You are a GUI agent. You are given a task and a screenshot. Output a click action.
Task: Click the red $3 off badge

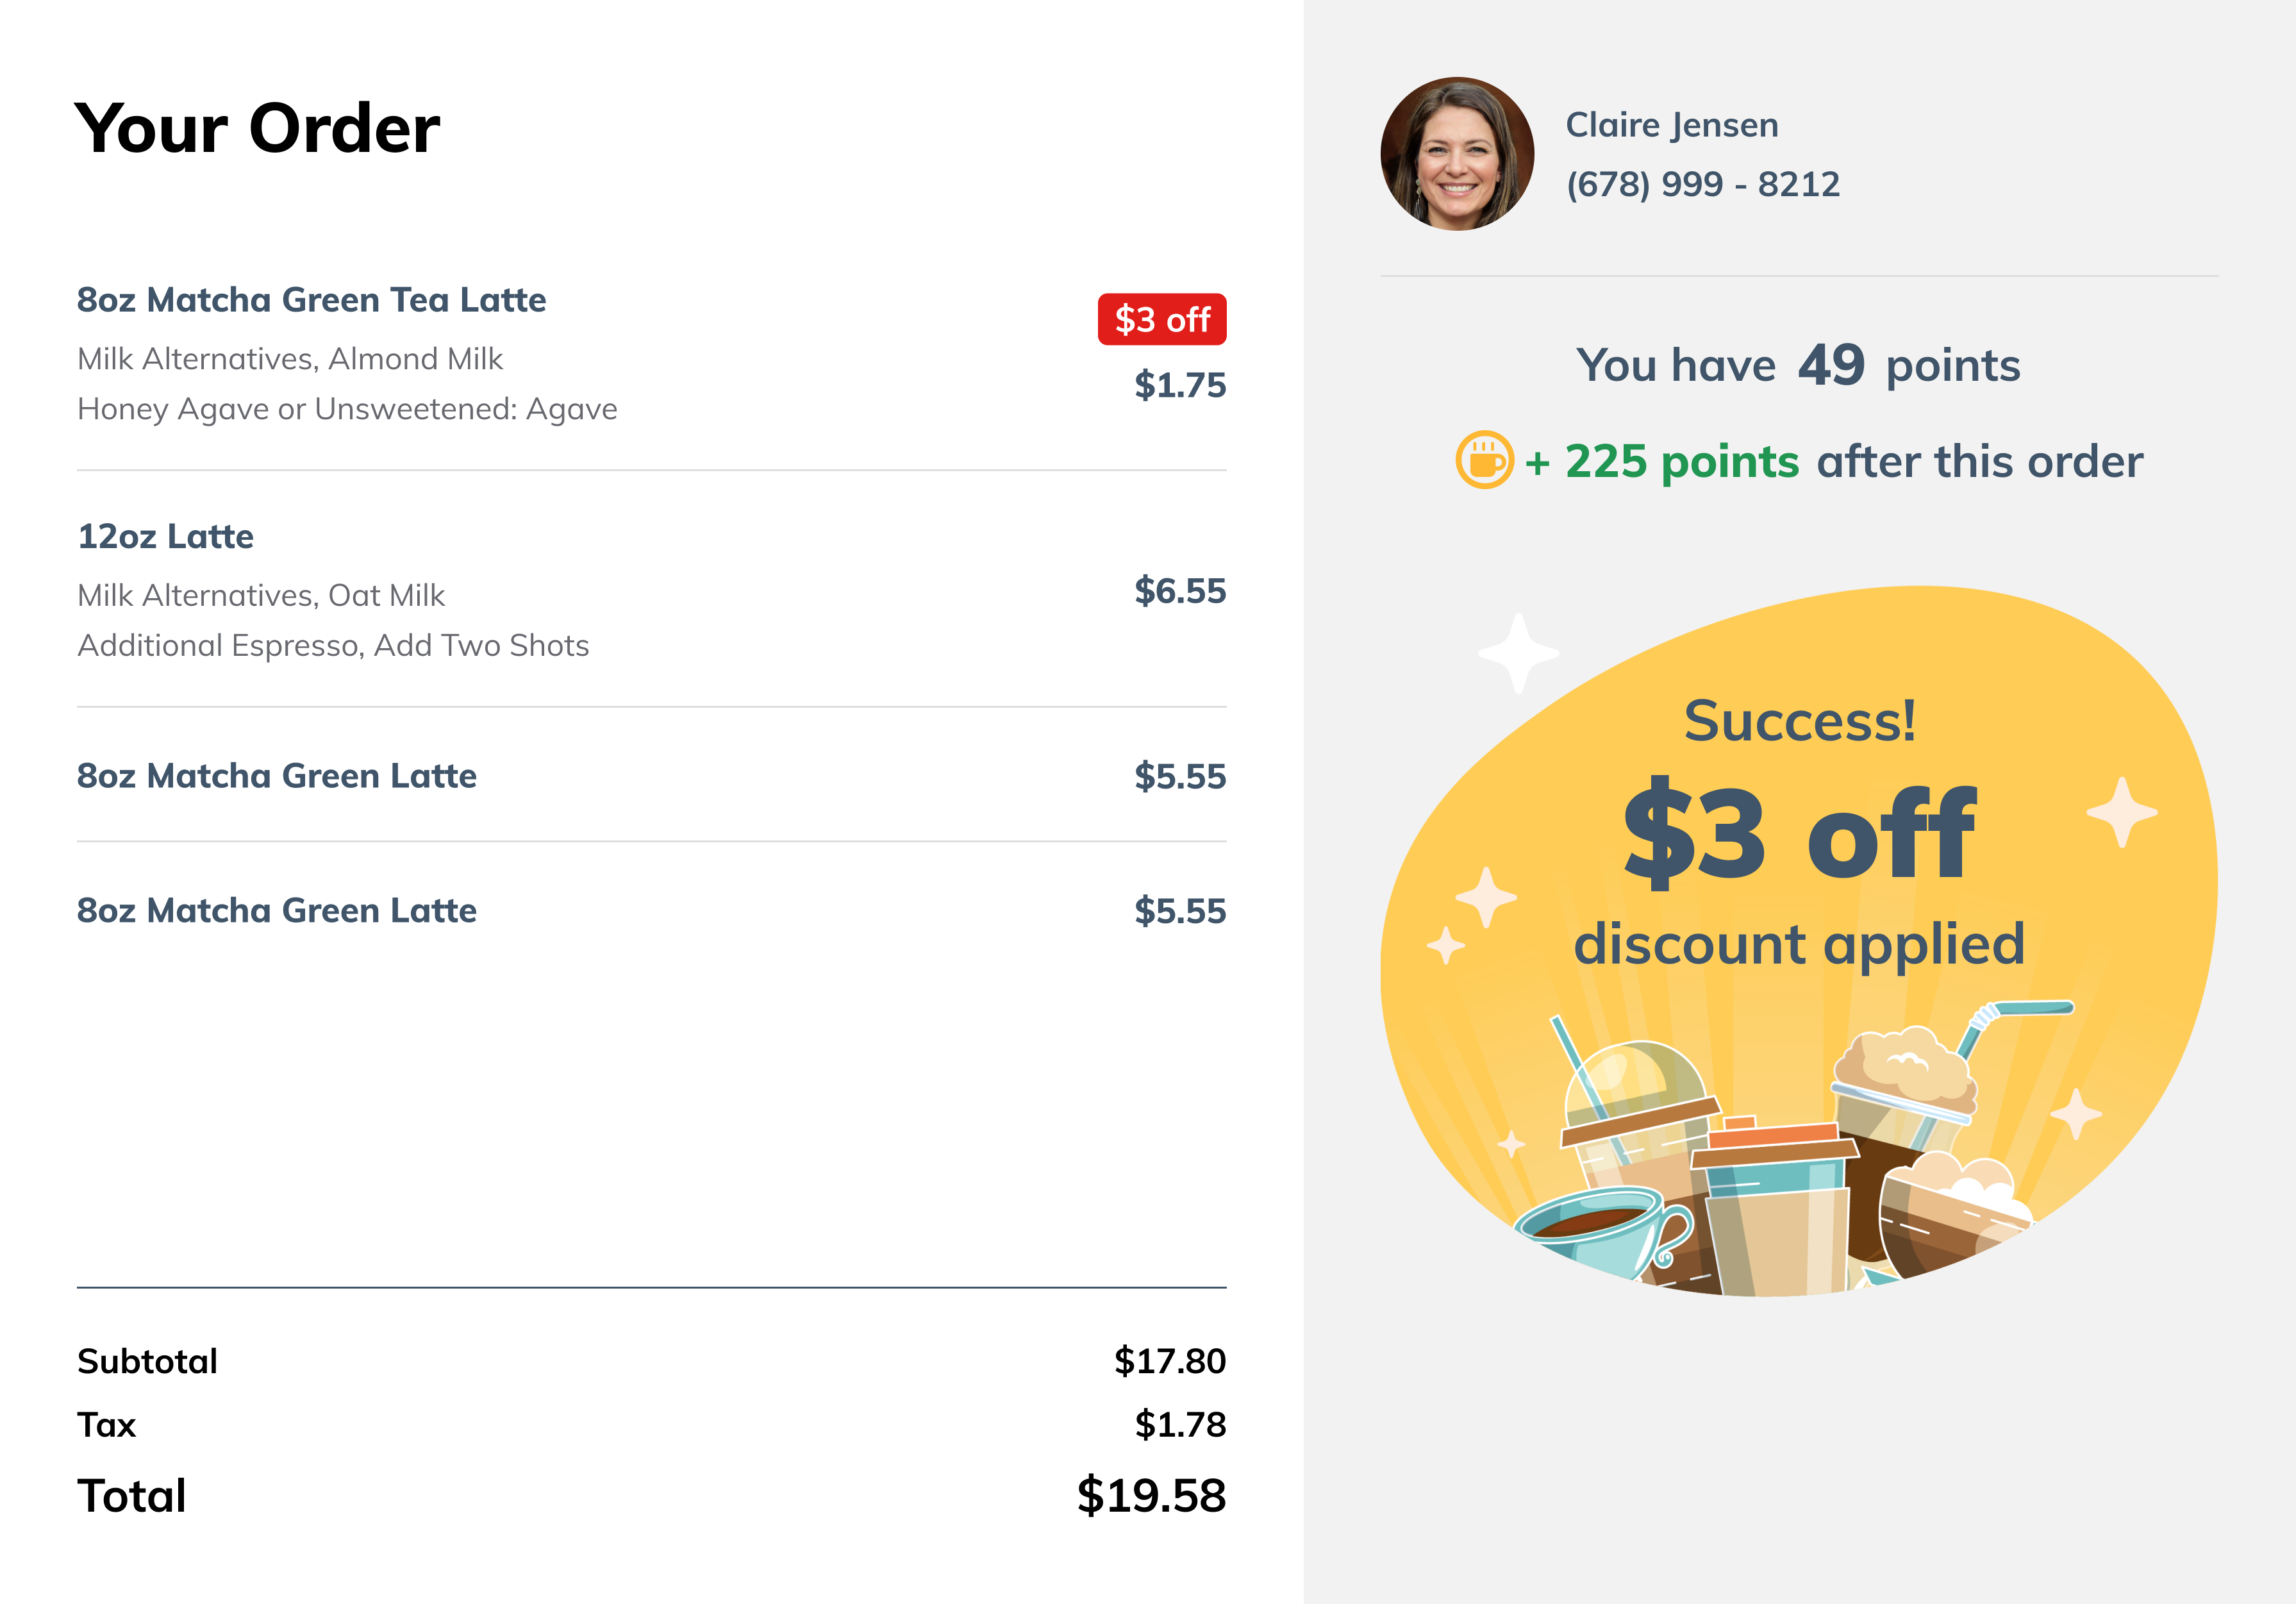(x=1163, y=320)
